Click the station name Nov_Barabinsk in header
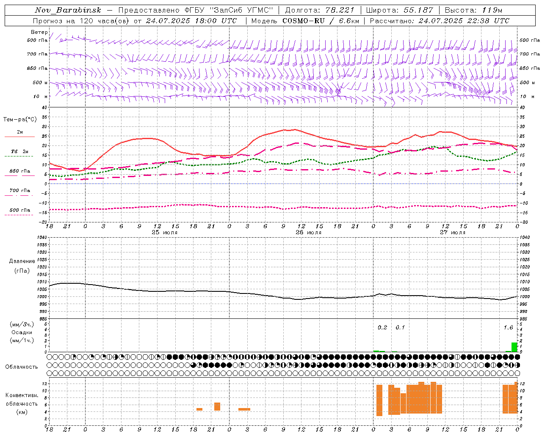This screenshot has width=542, height=433. click(x=68, y=10)
